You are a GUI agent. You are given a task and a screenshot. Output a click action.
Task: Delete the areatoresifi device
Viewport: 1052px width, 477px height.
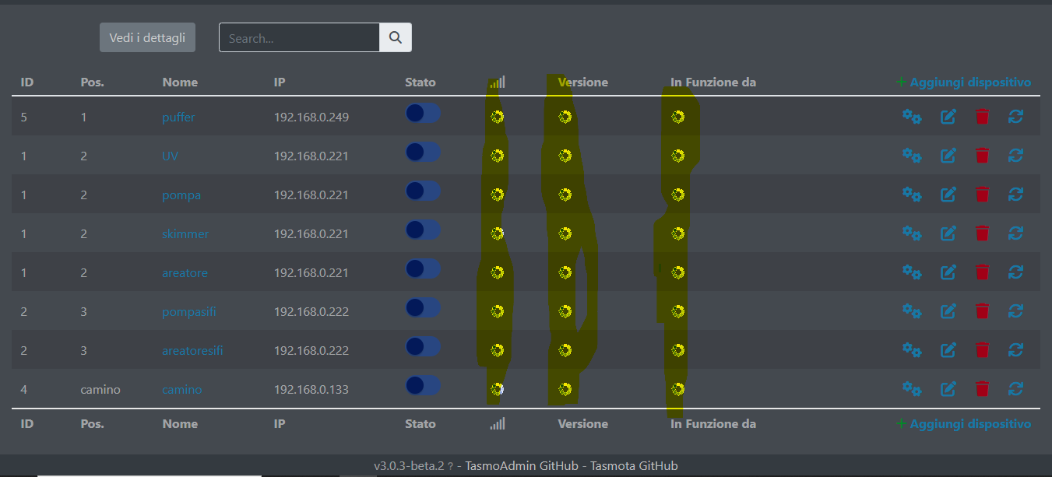click(x=983, y=350)
